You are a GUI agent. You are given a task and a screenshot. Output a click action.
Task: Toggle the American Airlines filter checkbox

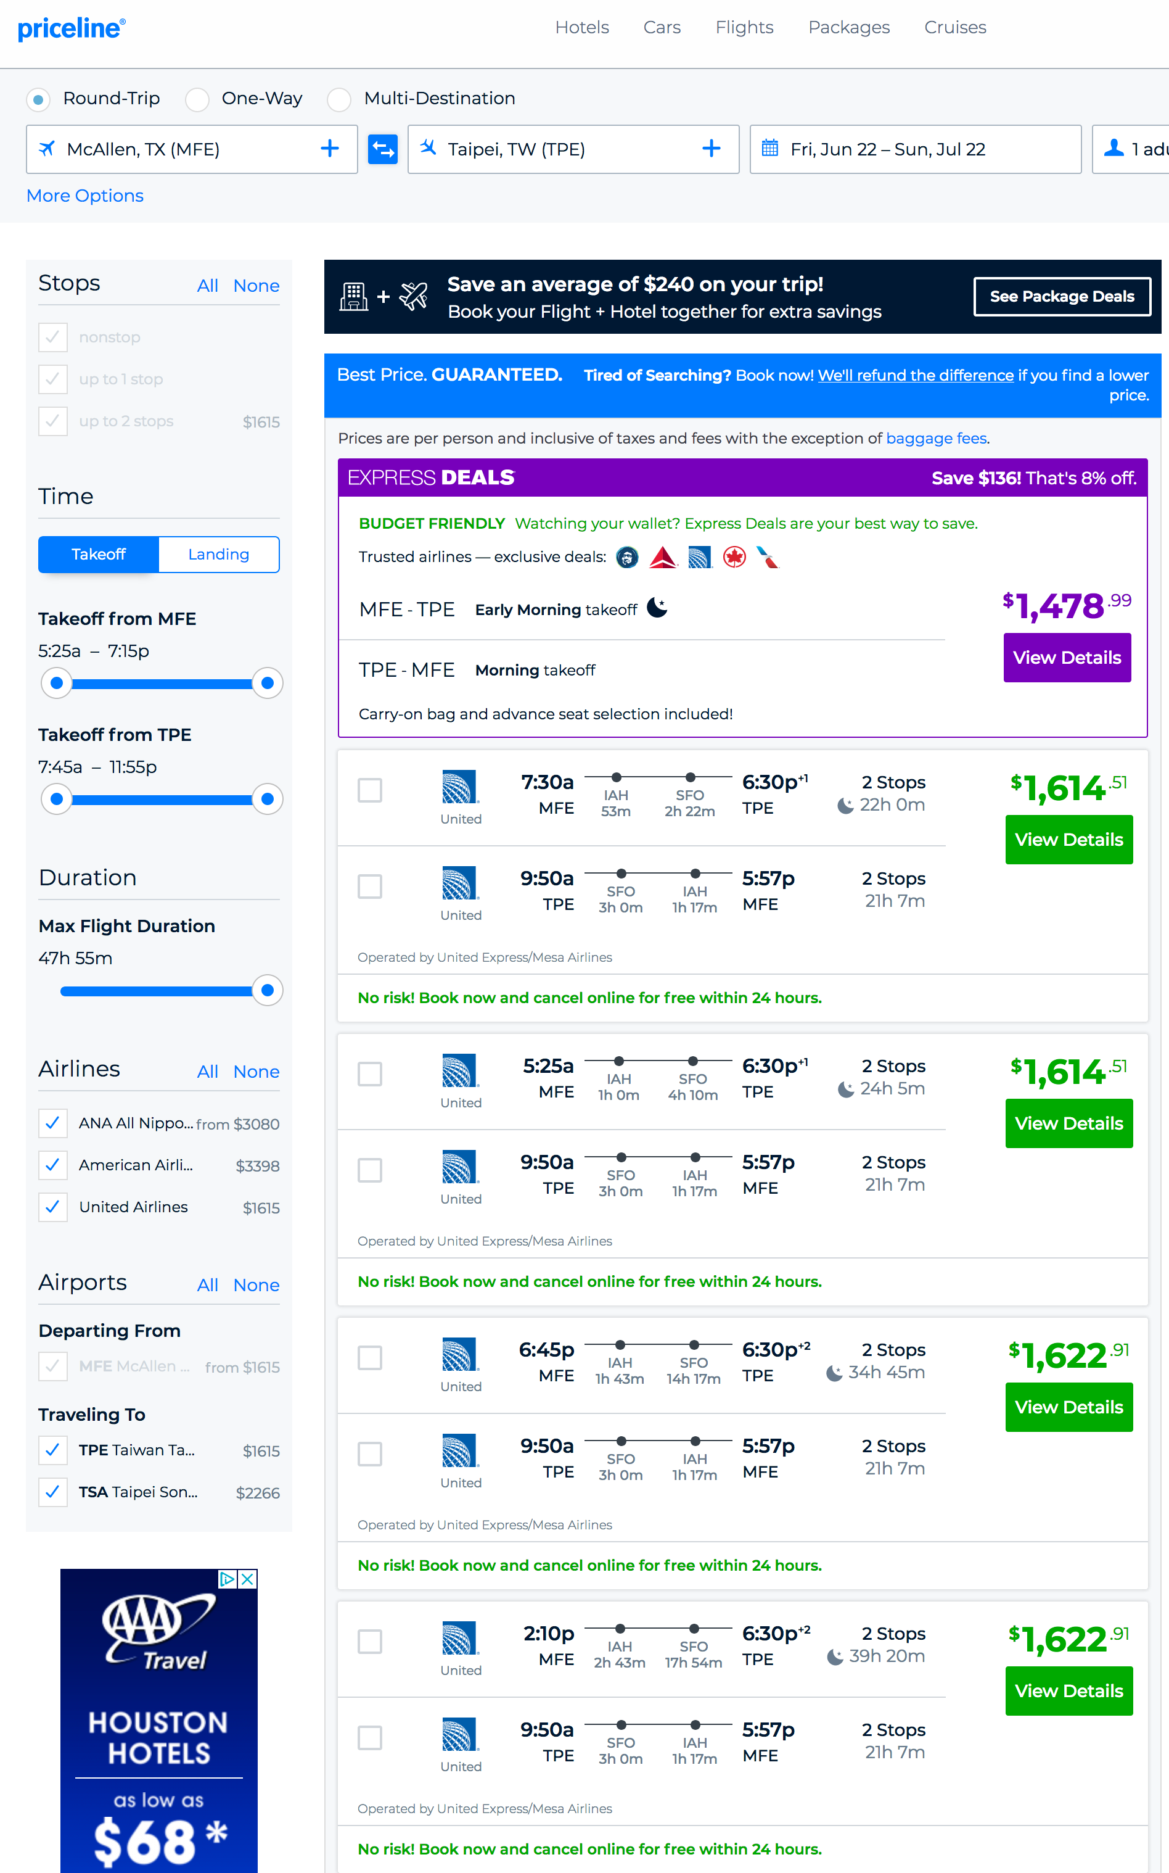pyautogui.click(x=52, y=1165)
